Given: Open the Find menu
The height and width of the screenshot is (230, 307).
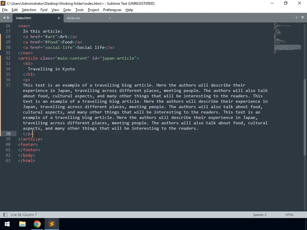Looking at the screenshot, I should (x=44, y=10).
